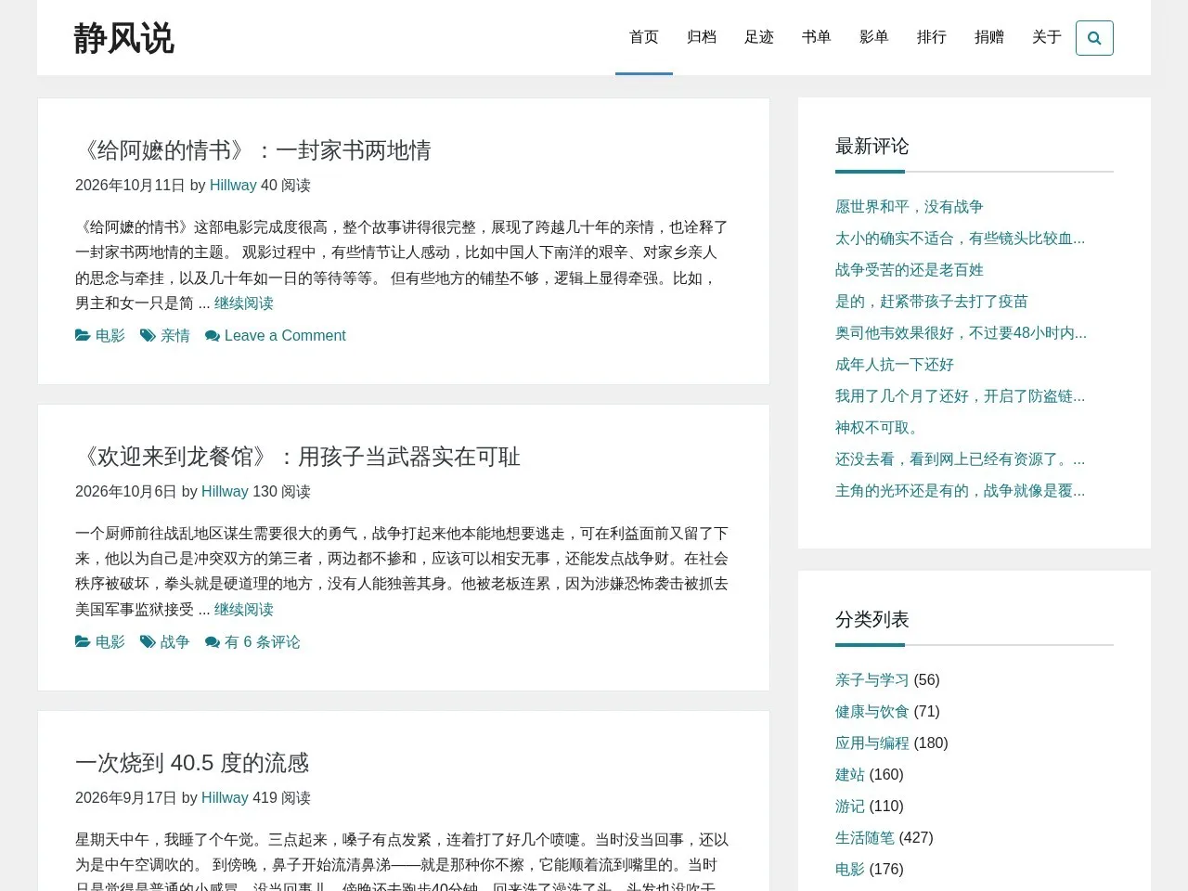
Task: Click the 亲情 tag link
Action: click(x=175, y=336)
